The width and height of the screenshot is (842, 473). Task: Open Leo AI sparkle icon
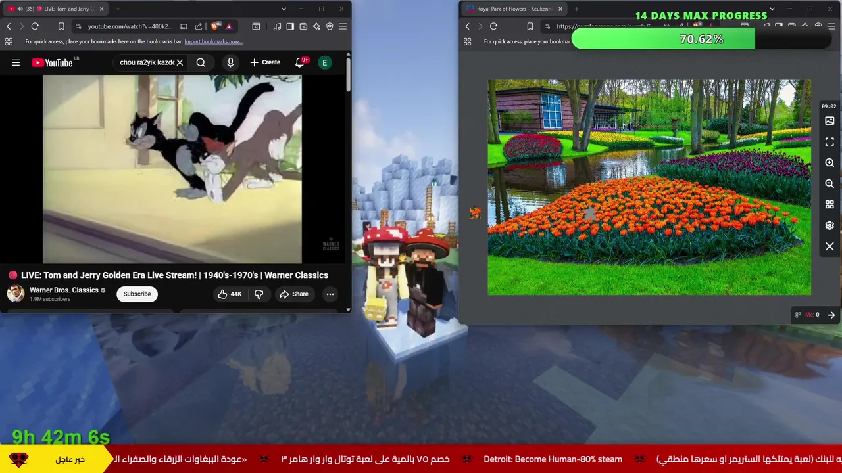[316, 26]
